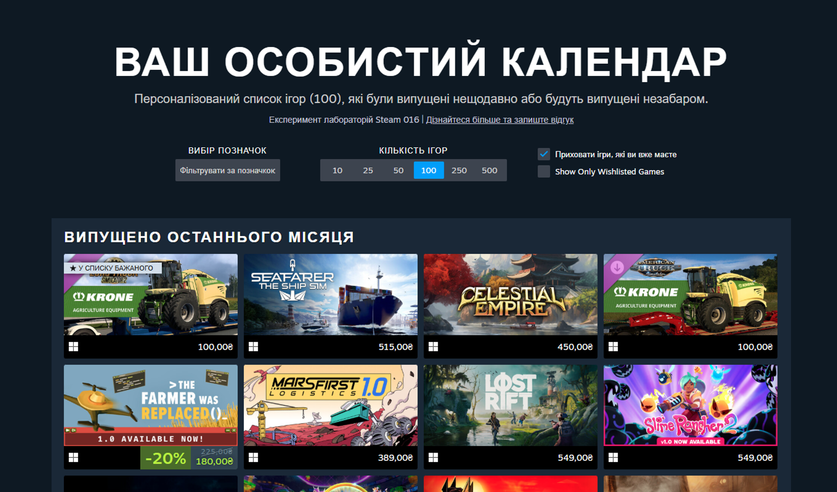Click Windows icon on American Truck Krone card

(x=613, y=347)
